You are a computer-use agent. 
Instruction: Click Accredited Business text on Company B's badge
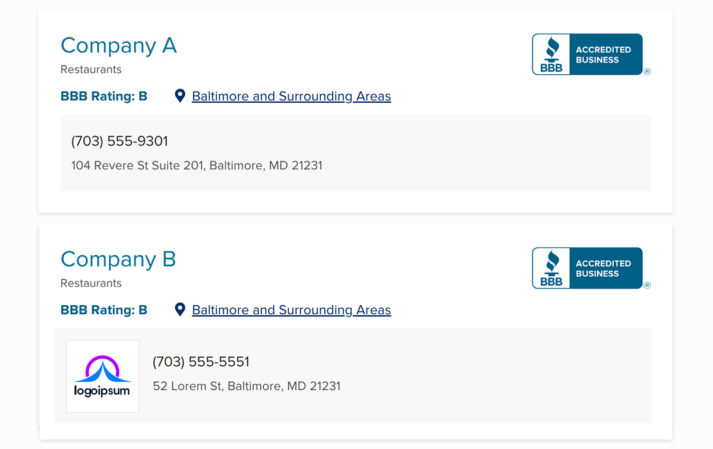click(x=603, y=268)
